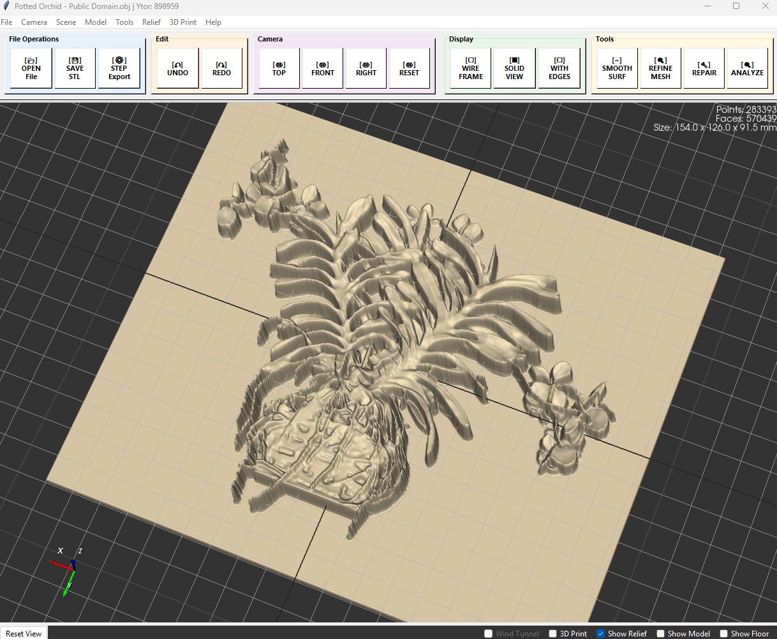Enable the Wind Tunnel checkbox

coord(489,633)
